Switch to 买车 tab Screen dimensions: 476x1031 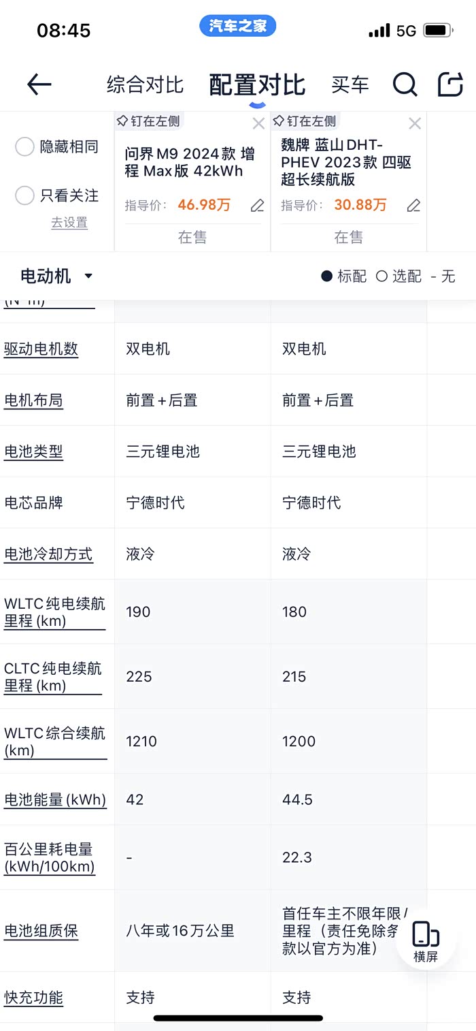click(x=350, y=85)
